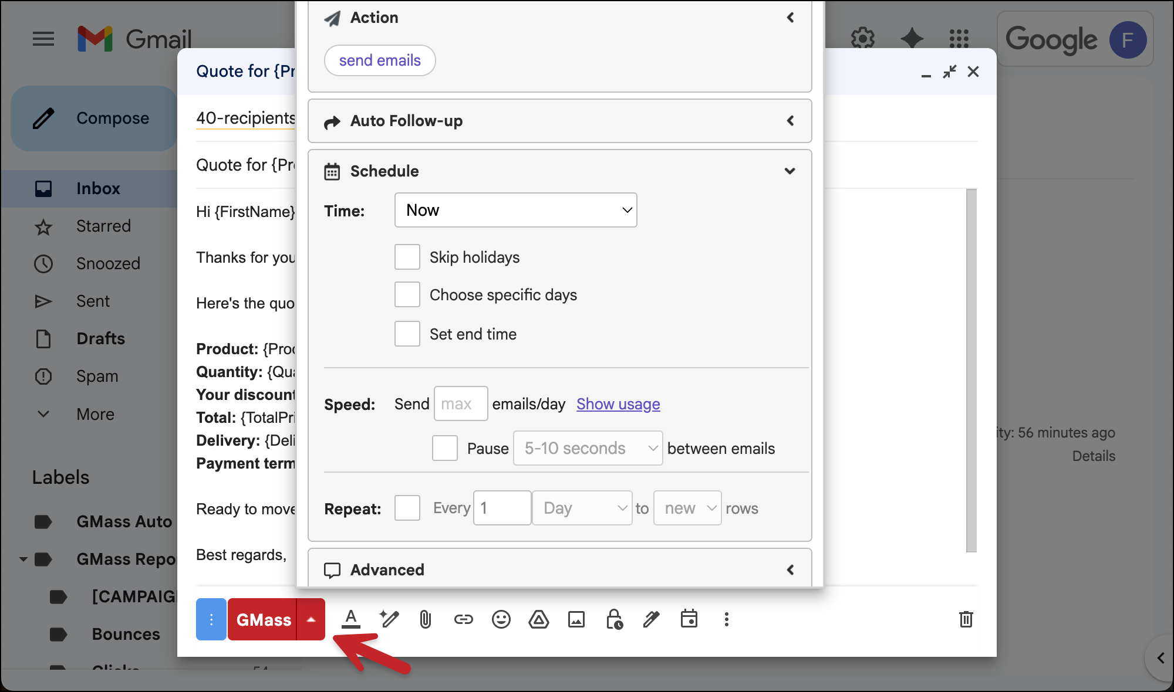
Task: Check Choose specific days
Action: coord(407,294)
